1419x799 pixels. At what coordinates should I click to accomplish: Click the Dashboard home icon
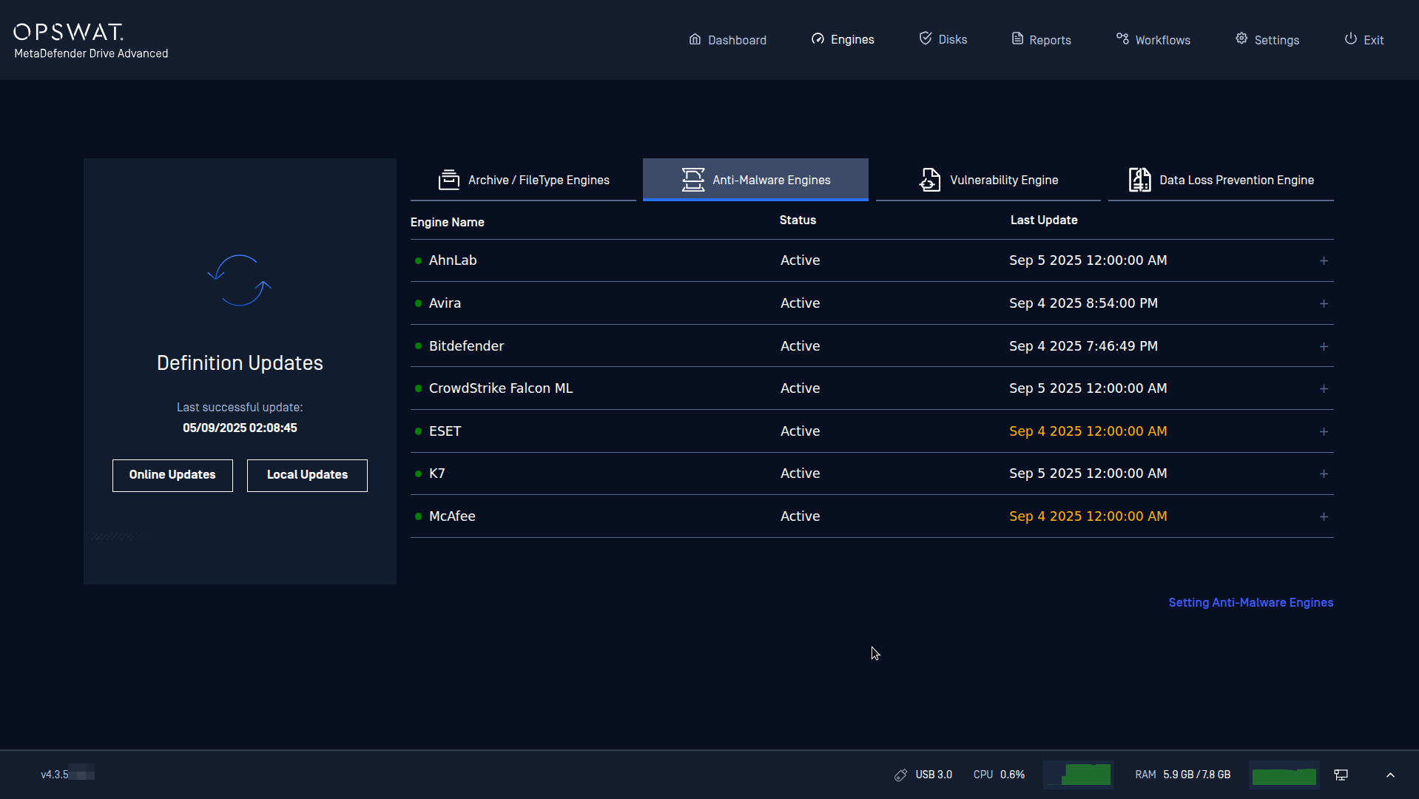coord(695,39)
